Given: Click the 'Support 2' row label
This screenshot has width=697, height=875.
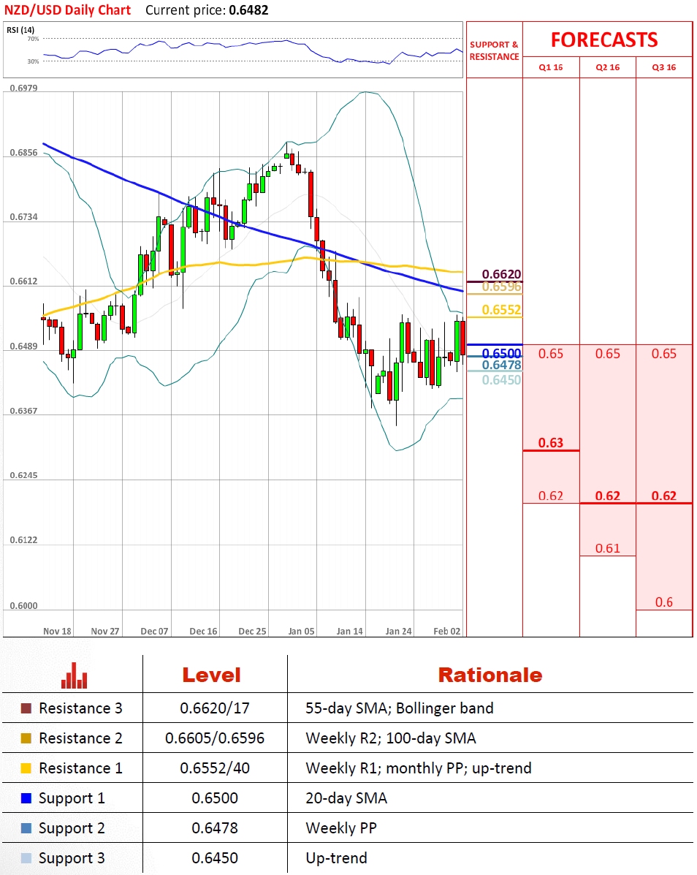Looking at the screenshot, I should [72, 829].
